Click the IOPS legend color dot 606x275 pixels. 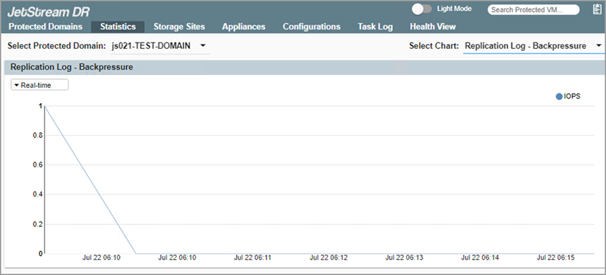pos(559,96)
